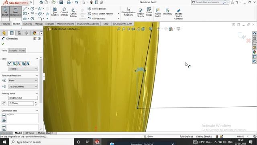Click the Rebuild traffic light icon
This screenshot has width=257, height=145.
tap(92, 2)
